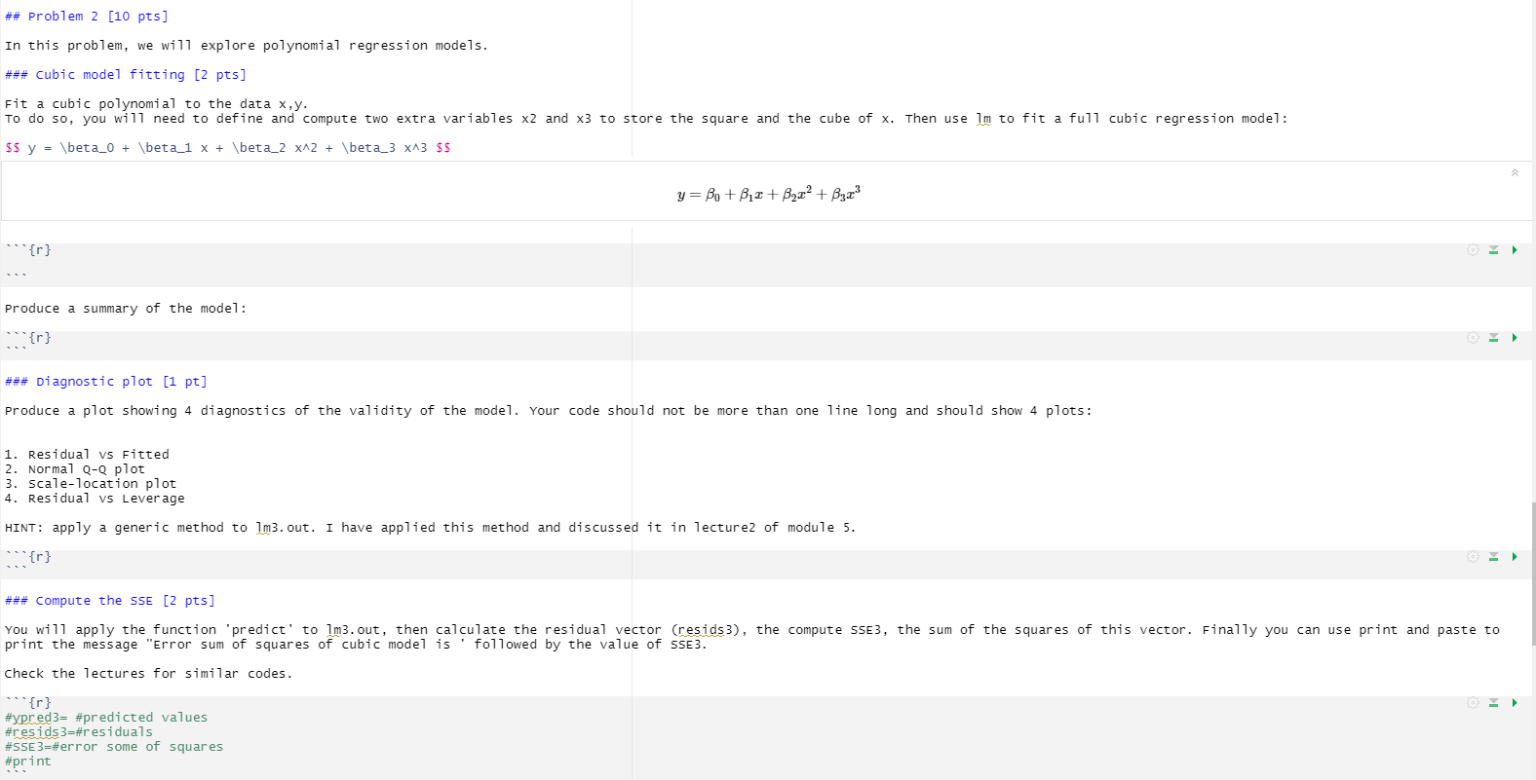1536x780 pixels.
Task: Run the first R code chunk
Action: (1514, 250)
